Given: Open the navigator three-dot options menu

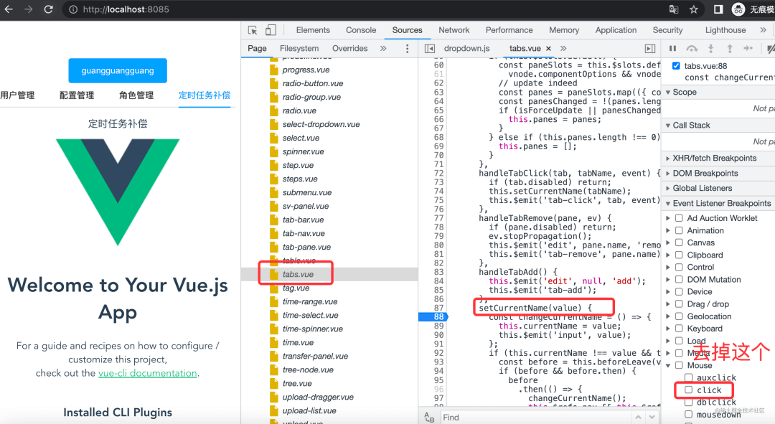Looking at the screenshot, I should 408,49.
